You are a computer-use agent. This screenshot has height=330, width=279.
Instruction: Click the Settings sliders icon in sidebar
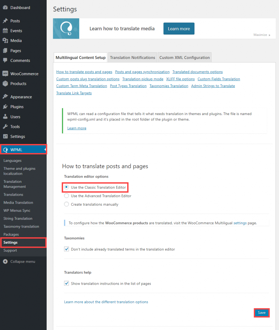(5, 136)
